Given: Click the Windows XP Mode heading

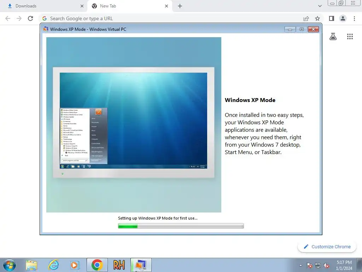Looking at the screenshot, I should pyautogui.click(x=250, y=100).
